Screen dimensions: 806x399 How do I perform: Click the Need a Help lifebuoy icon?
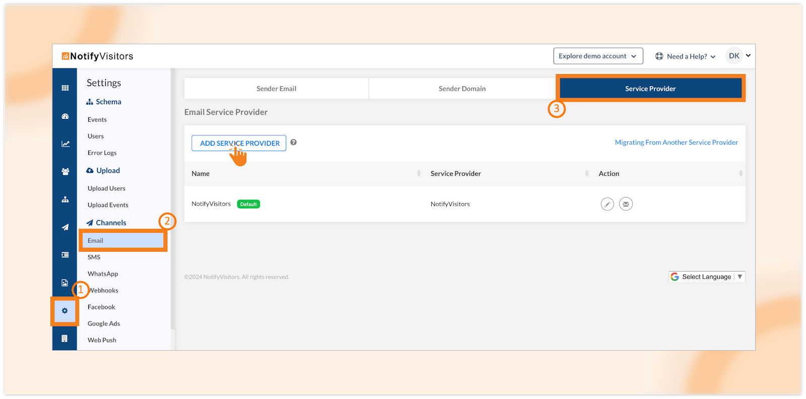(x=659, y=56)
